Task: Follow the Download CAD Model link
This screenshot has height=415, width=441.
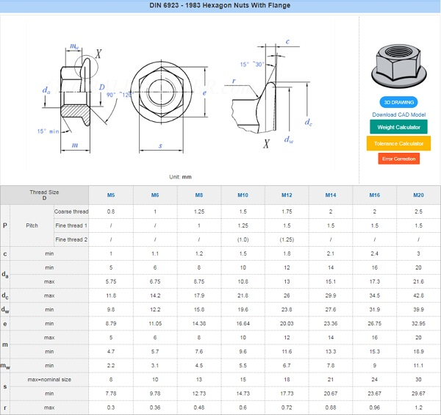Action: point(399,115)
